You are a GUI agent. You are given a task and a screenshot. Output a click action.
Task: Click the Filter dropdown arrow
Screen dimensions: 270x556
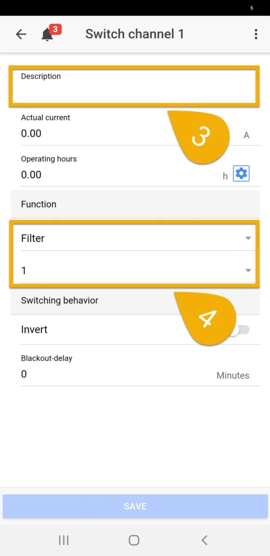(x=248, y=238)
